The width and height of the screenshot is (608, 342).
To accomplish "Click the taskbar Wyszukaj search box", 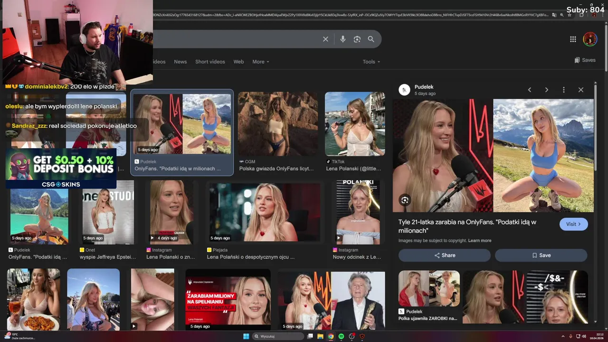I will coord(278,336).
